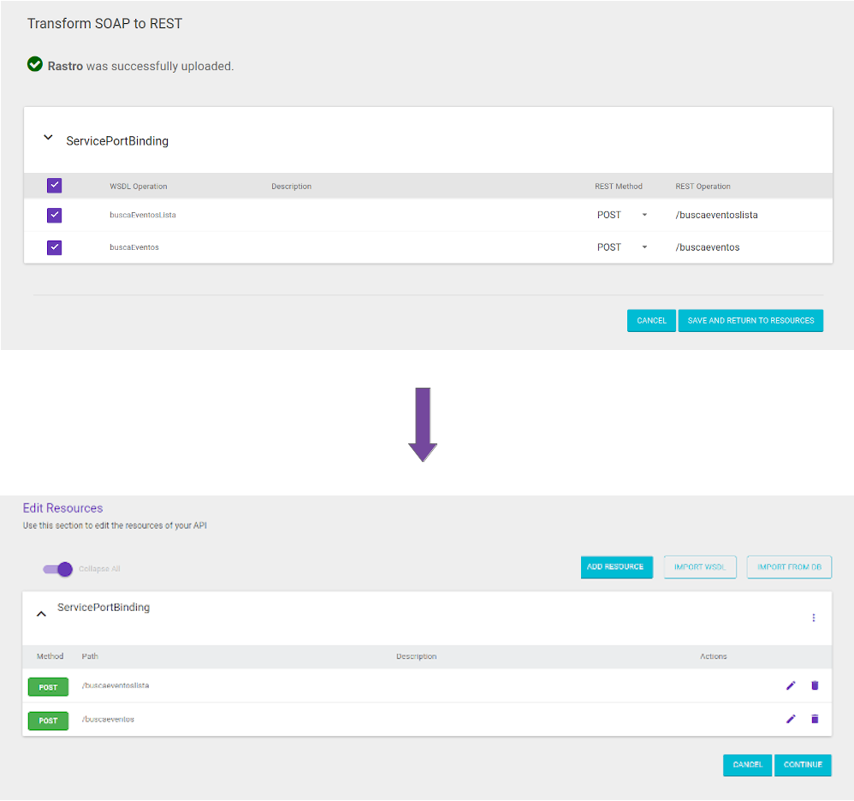Delete the /buscaeventoslista resource via trash icon
Image resolution: width=854 pixels, height=801 pixels.
coord(815,685)
